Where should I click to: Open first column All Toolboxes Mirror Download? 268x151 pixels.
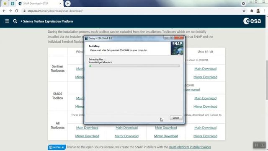coord(87,136)
